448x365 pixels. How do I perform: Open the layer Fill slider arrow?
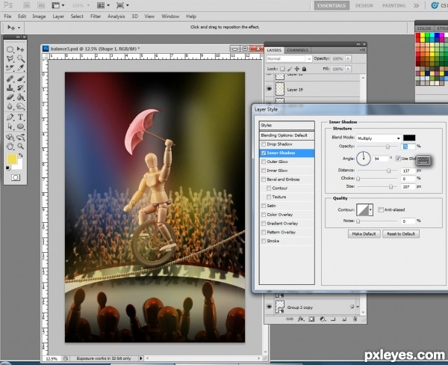point(348,69)
